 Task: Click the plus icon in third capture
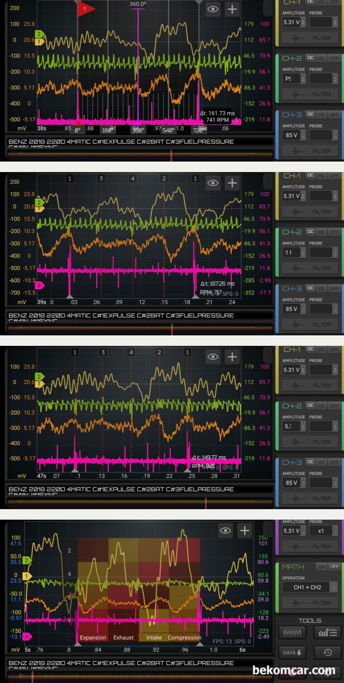[232, 357]
